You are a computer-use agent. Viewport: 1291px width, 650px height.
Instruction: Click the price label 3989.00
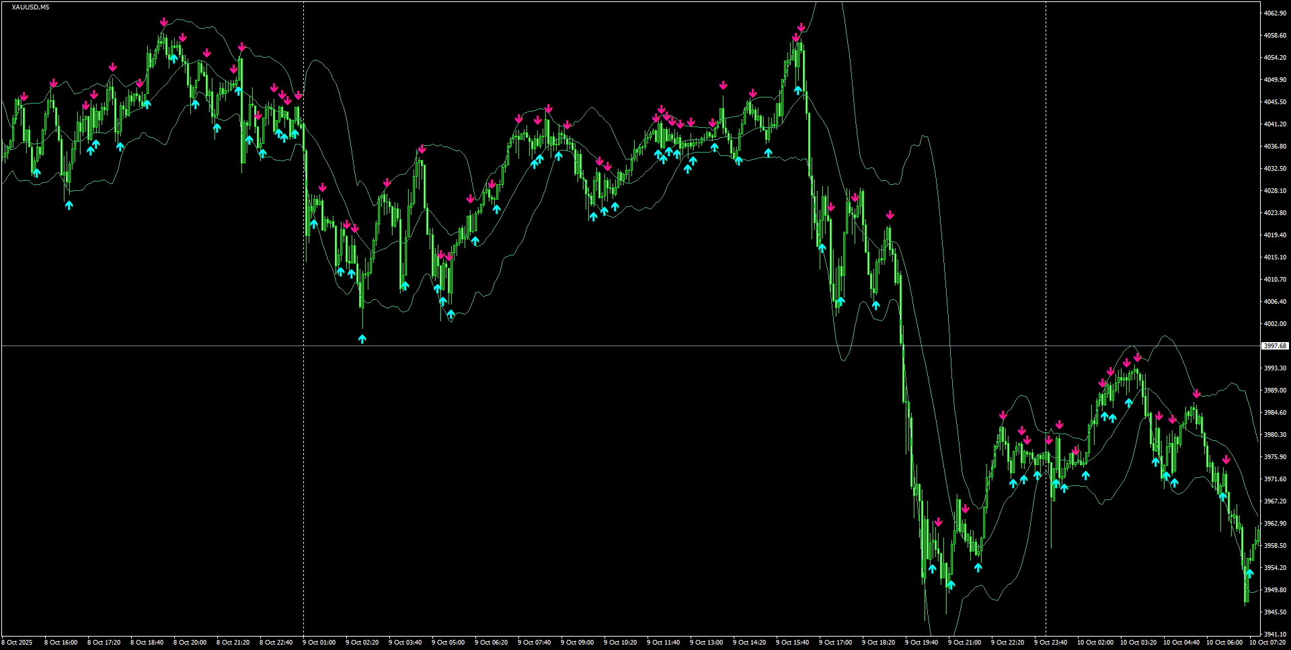1275,391
